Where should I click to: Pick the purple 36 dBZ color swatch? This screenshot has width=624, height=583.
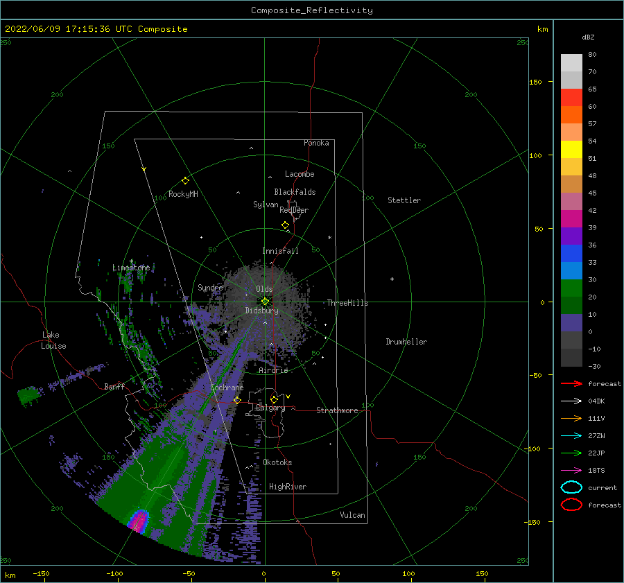[x=571, y=236]
